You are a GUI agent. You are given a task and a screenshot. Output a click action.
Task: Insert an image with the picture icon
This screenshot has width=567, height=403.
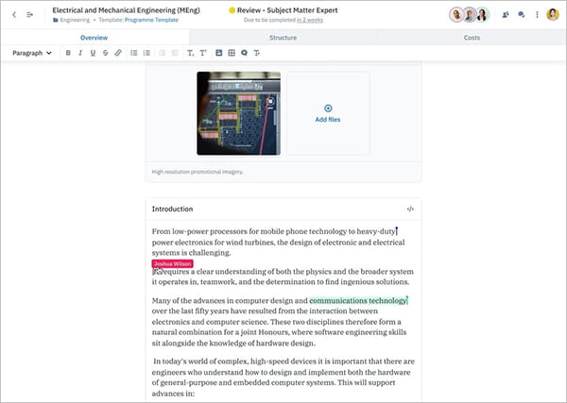point(219,53)
